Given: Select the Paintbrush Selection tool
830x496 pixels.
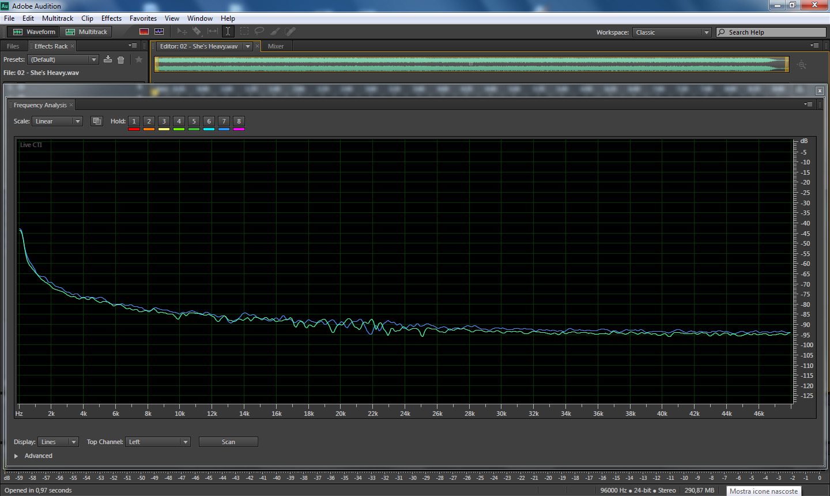Looking at the screenshot, I should pyautogui.click(x=275, y=32).
